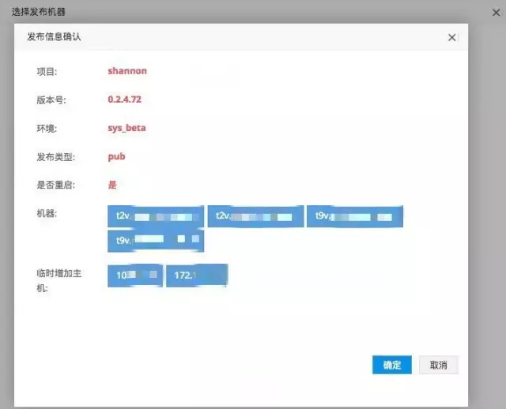Click the restart value 是

coord(112,185)
